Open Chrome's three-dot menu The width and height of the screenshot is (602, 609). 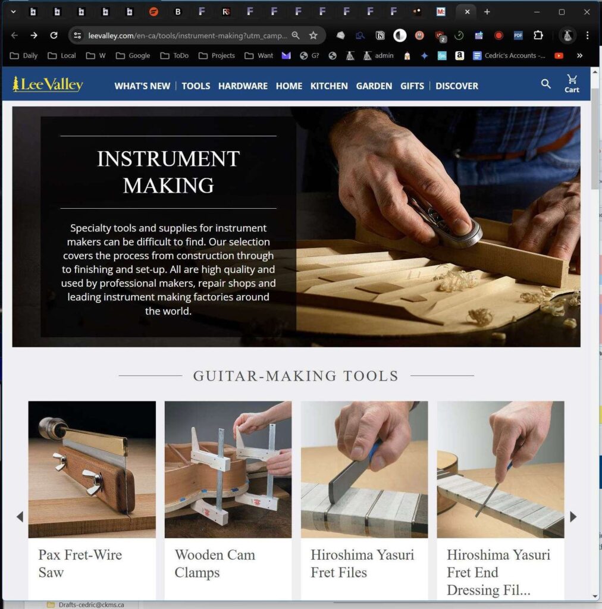coord(588,36)
